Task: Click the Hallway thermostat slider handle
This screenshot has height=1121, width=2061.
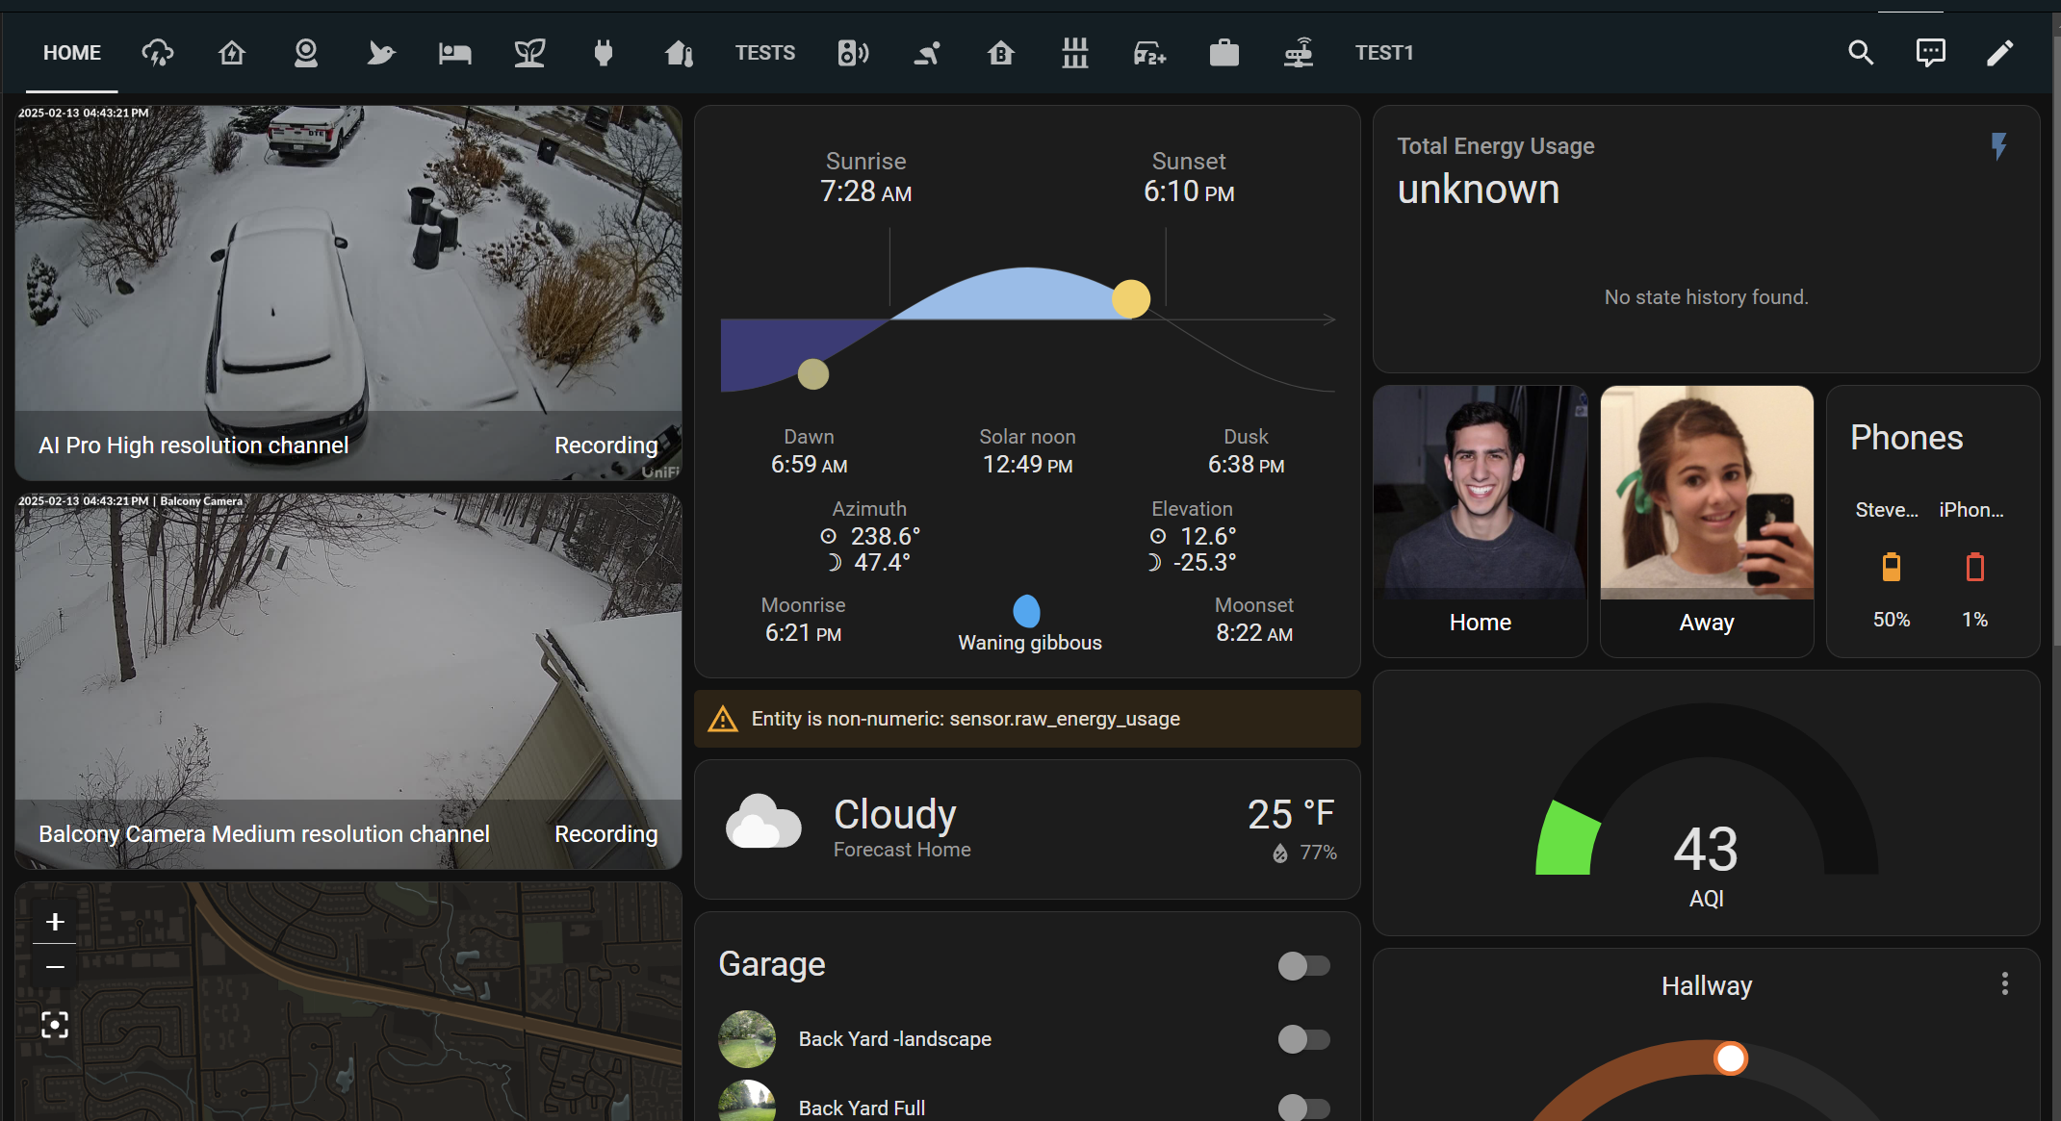Action: [1731, 1058]
